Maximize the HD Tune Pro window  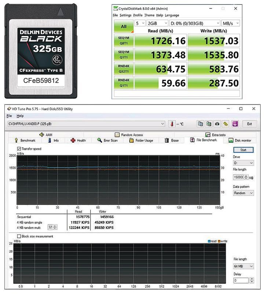point(241,108)
